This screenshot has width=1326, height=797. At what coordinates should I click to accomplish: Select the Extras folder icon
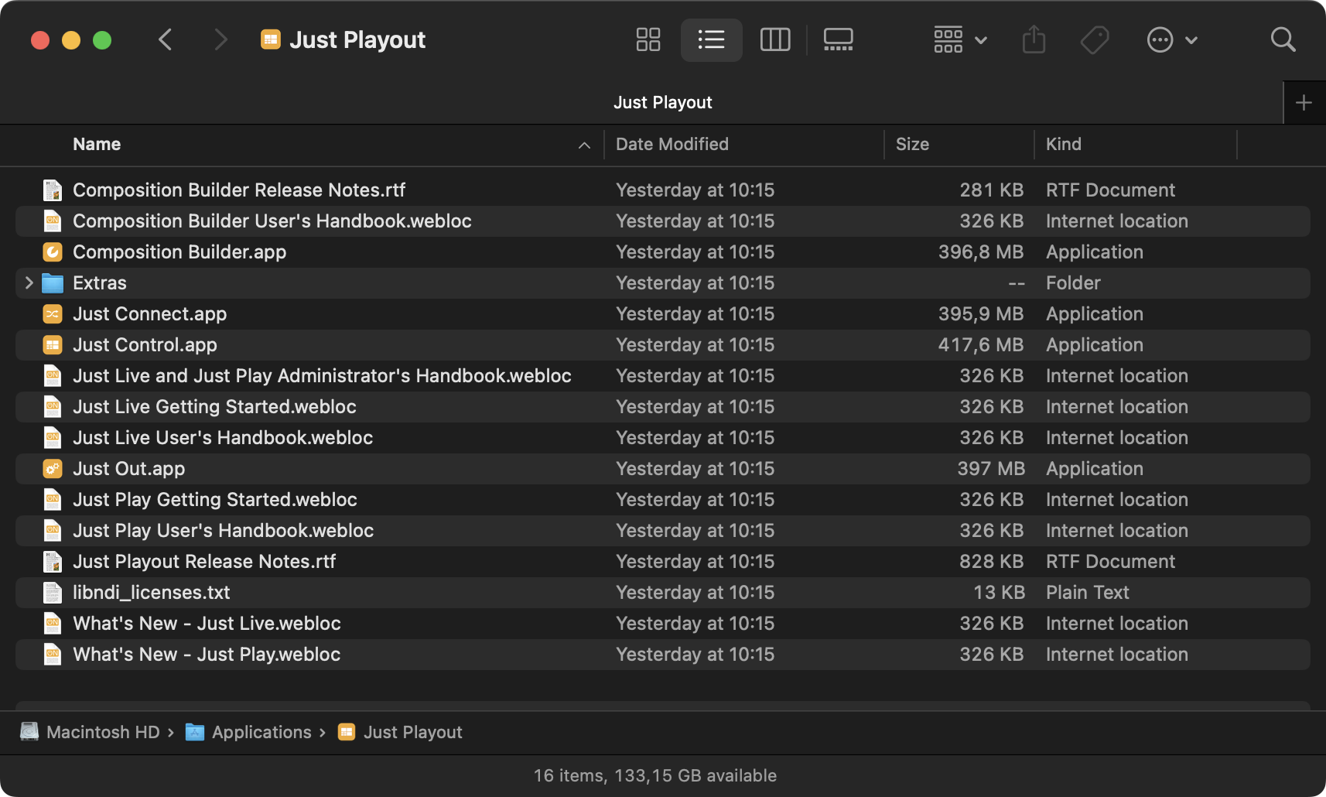(53, 283)
